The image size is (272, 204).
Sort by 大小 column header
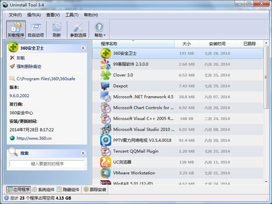coord(186,44)
